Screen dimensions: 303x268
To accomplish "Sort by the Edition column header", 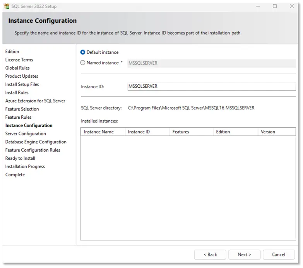I will pyautogui.click(x=236, y=132).
